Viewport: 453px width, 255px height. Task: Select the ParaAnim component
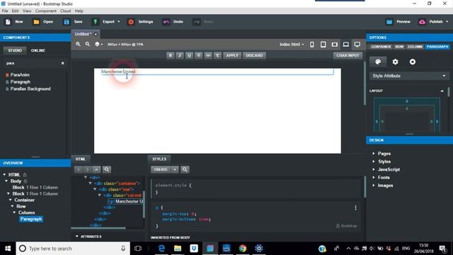(x=20, y=75)
